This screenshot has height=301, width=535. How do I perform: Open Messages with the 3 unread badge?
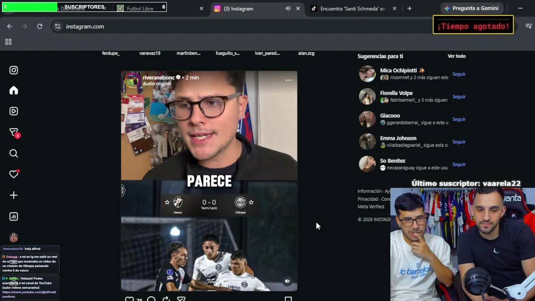14,133
